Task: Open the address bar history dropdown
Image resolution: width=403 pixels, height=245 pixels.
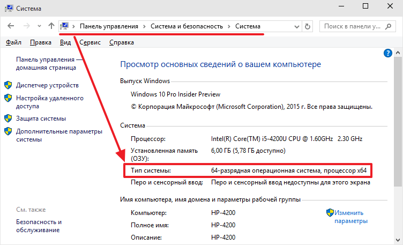Action: (x=296, y=26)
